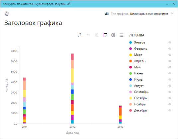178x139 pixels.
Task: Click the export chart upload icon
Action: (80, 35)
